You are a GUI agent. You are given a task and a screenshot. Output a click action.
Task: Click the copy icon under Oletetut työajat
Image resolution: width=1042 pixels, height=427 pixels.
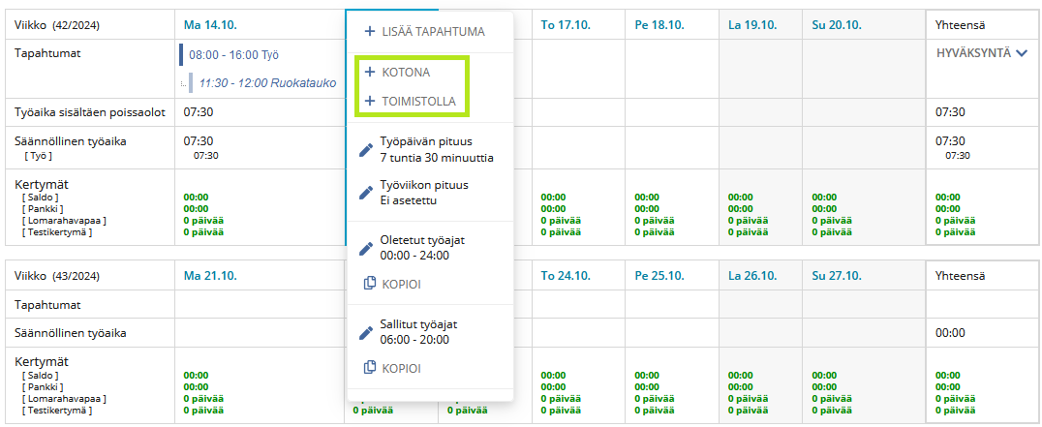click(x=369, y=285)
